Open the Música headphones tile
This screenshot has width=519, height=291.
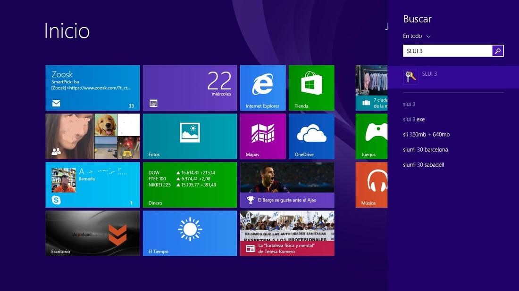click(x=371, y=185)
